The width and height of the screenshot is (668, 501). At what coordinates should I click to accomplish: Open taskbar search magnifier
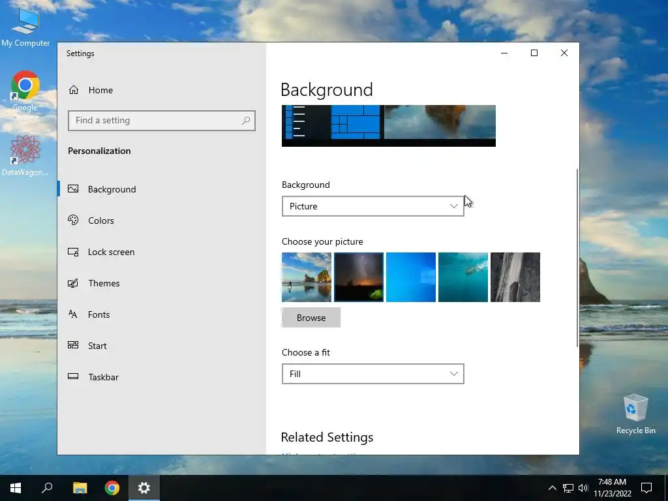click(x=47, y=488)
